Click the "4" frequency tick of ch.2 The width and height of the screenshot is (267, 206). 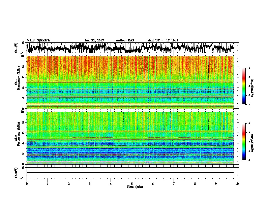coord(23,143)
